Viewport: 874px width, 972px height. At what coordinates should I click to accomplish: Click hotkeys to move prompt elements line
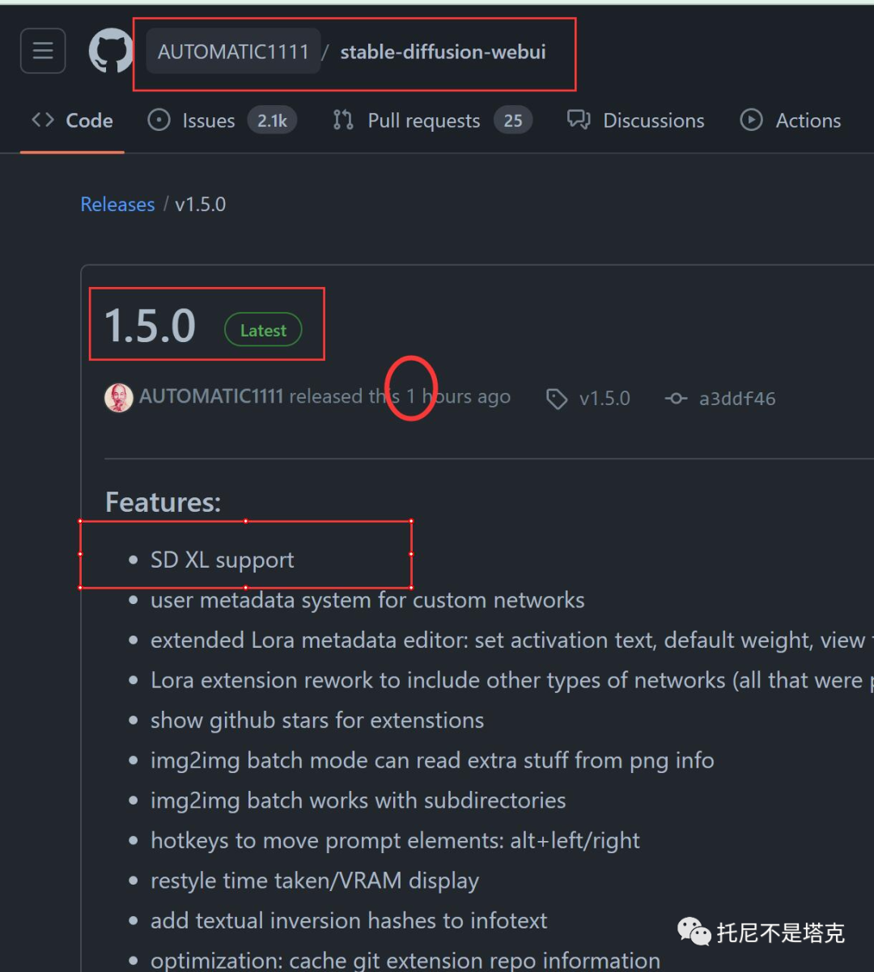click(395, 840)
